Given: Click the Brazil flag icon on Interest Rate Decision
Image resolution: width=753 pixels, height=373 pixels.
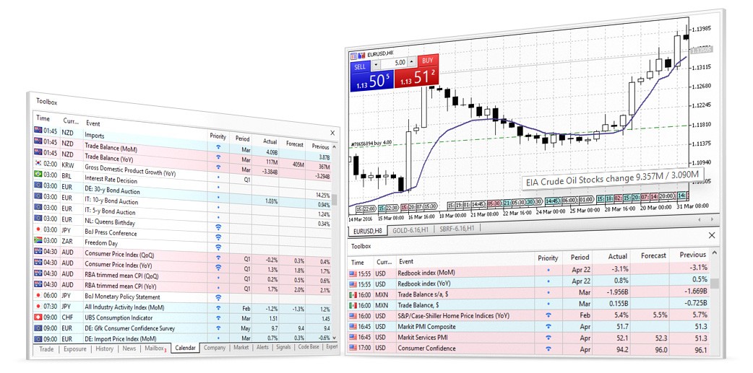Looking at the screenshot, I should pos(39,174).
